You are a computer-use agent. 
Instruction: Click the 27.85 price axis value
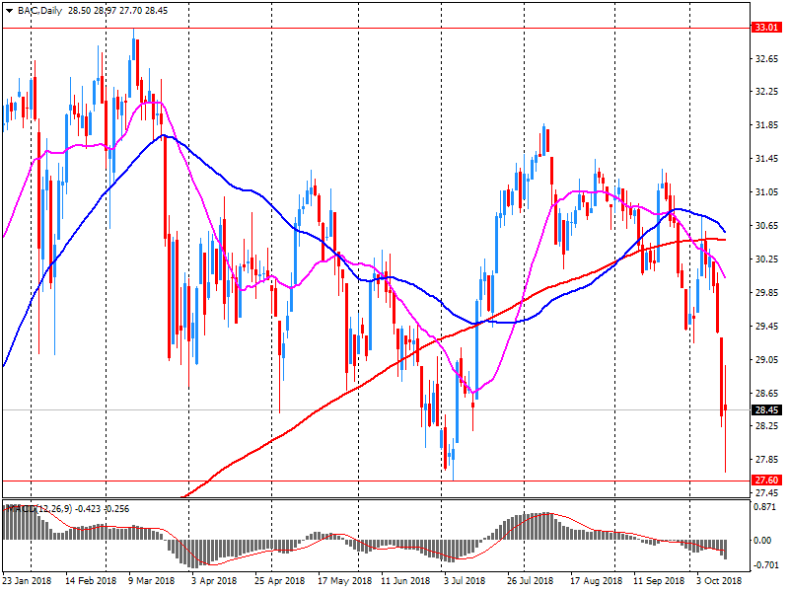click(767, 460)
